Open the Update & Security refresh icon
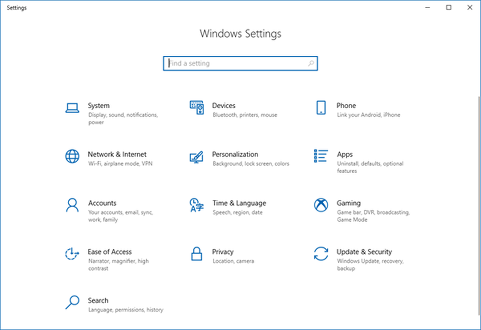Image resolution: width=481 pixels, height=330 pixels. 321,254
